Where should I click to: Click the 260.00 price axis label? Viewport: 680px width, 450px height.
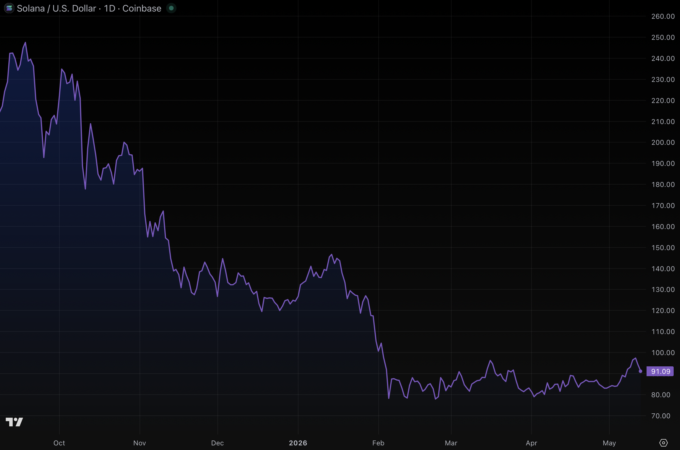[x=663, y=16]
